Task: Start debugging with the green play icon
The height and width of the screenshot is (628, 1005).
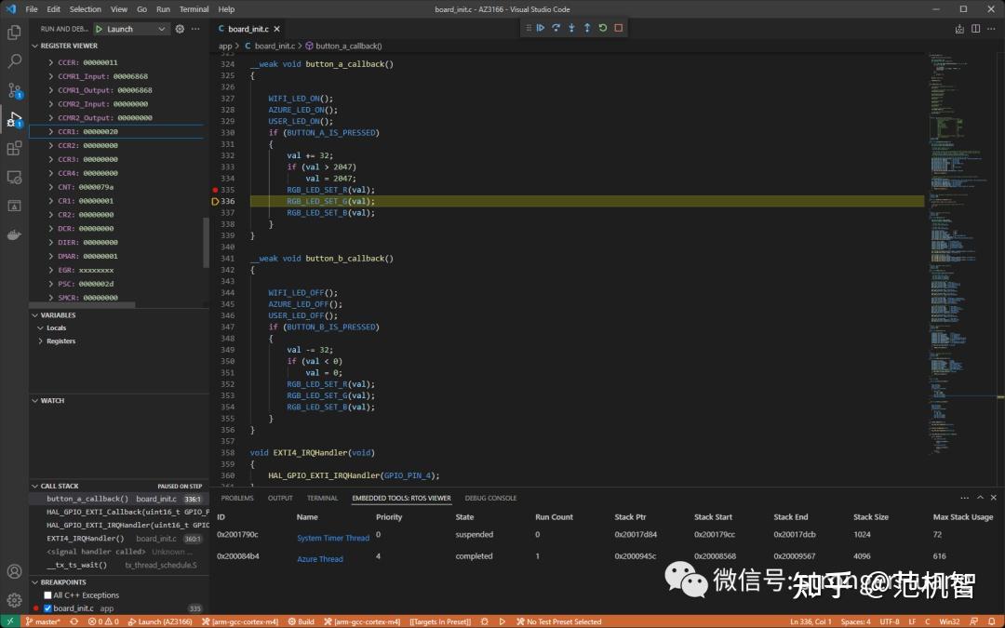Action: pos(100,29)
